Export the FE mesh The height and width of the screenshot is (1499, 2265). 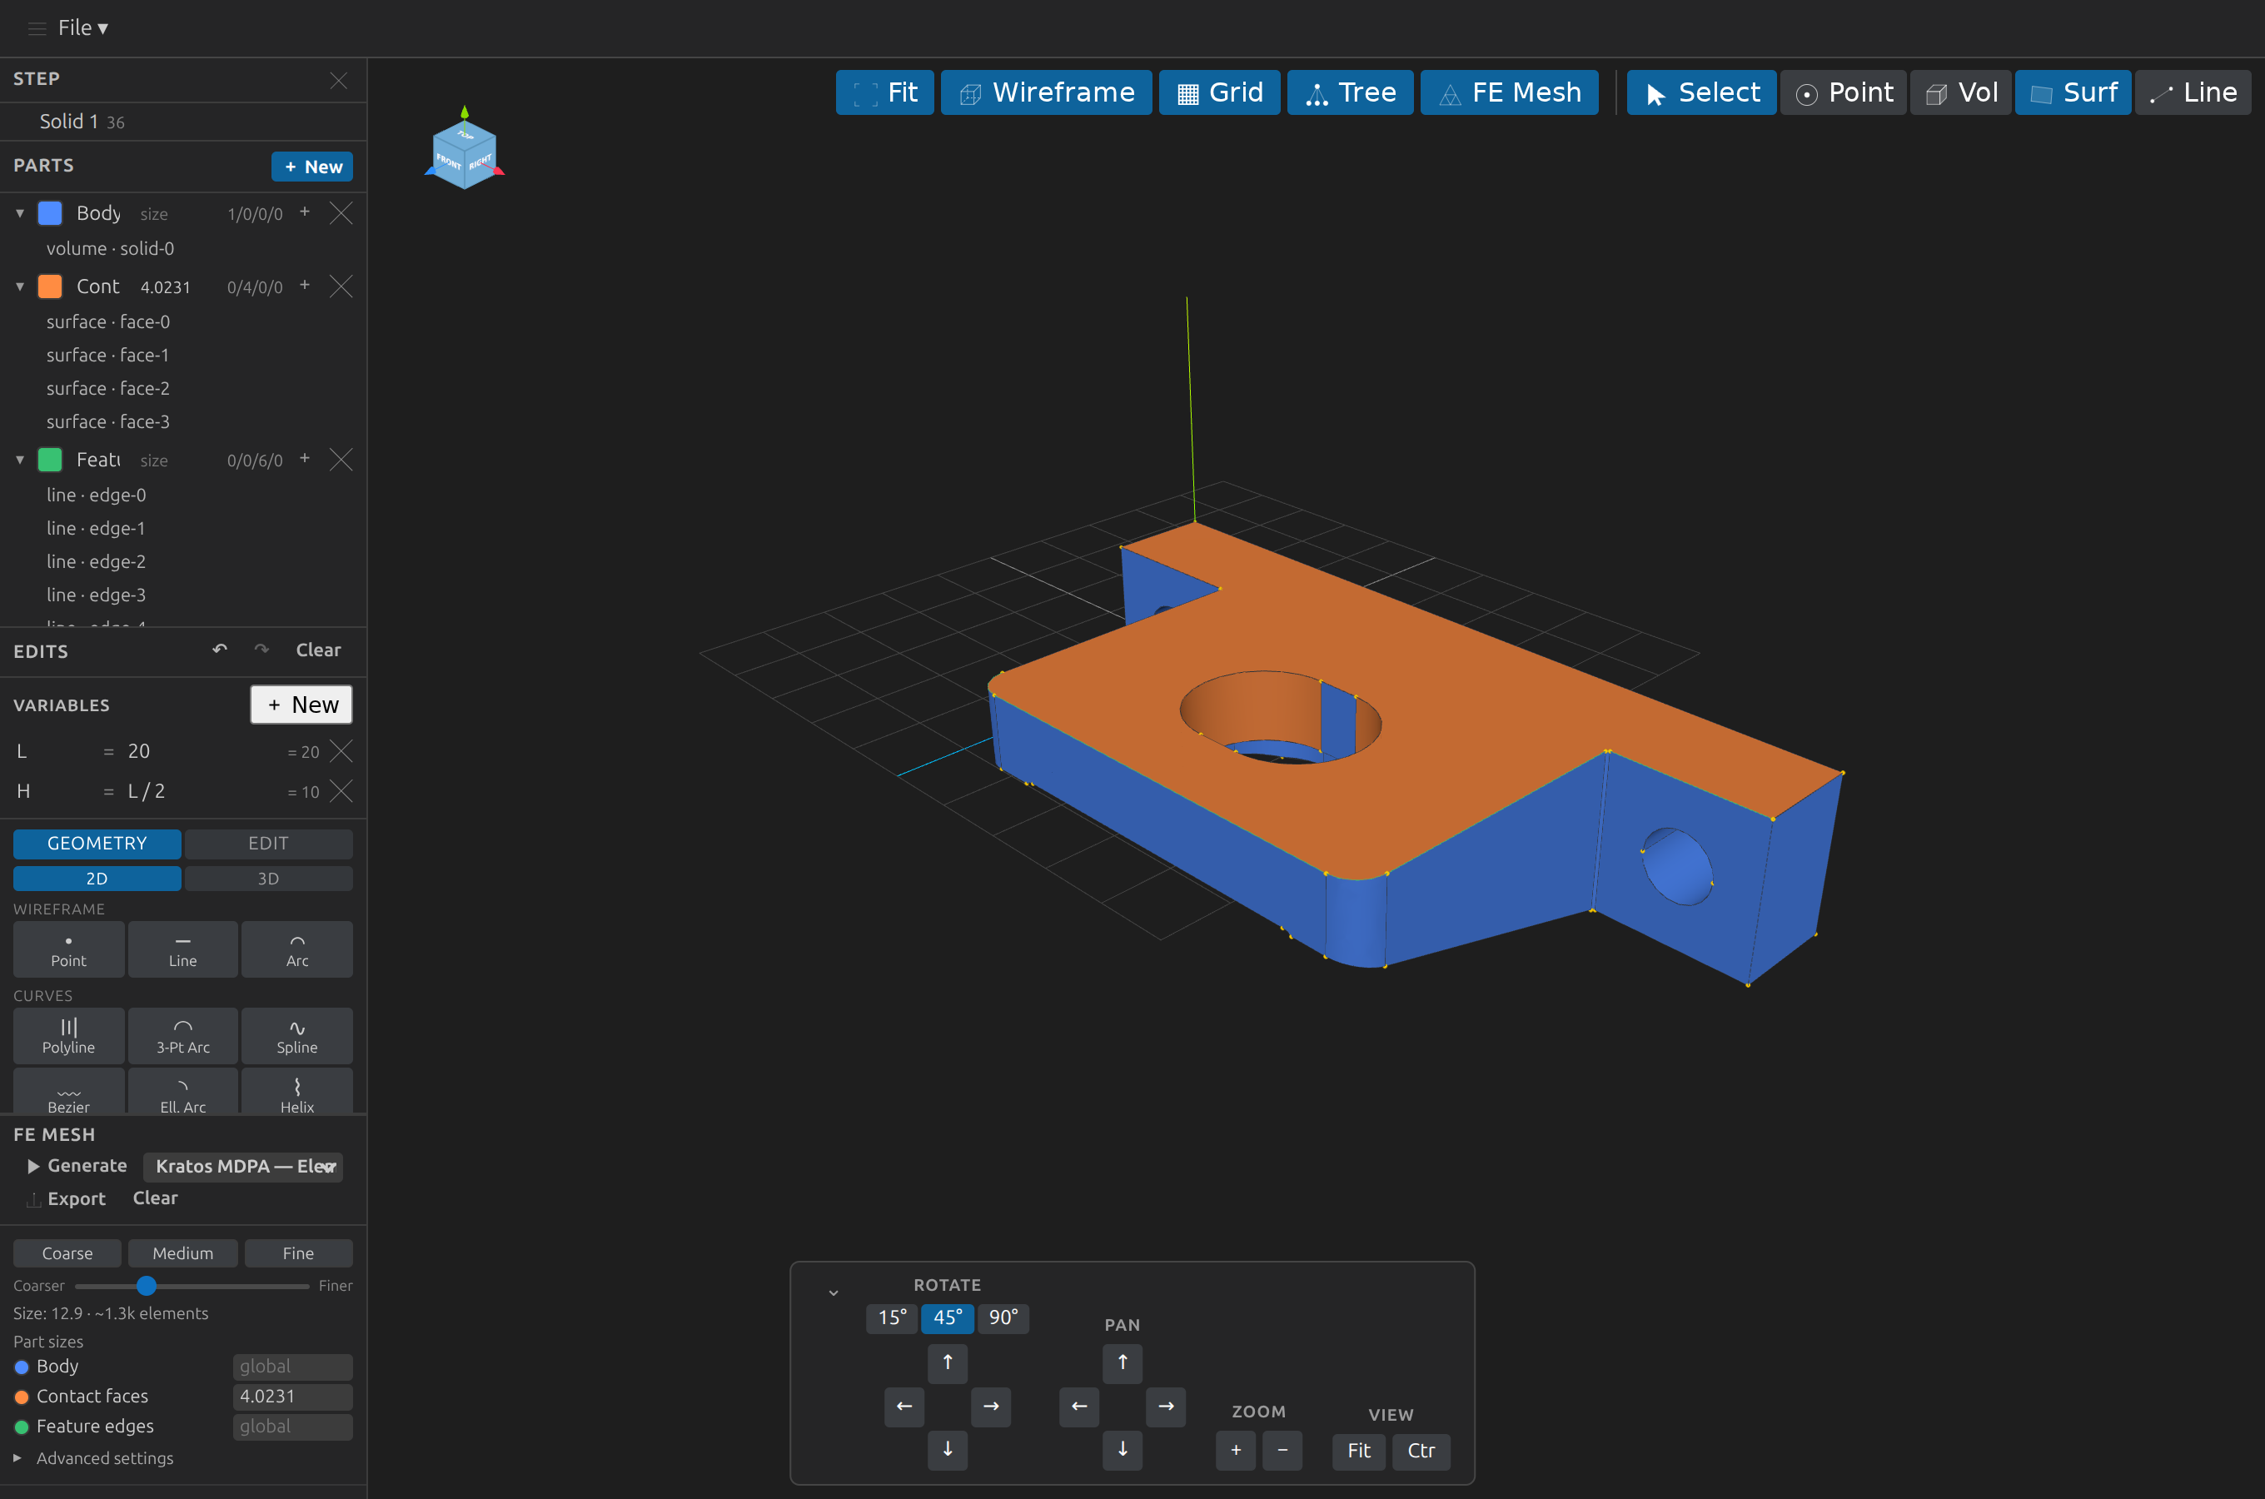point(65,1200)
